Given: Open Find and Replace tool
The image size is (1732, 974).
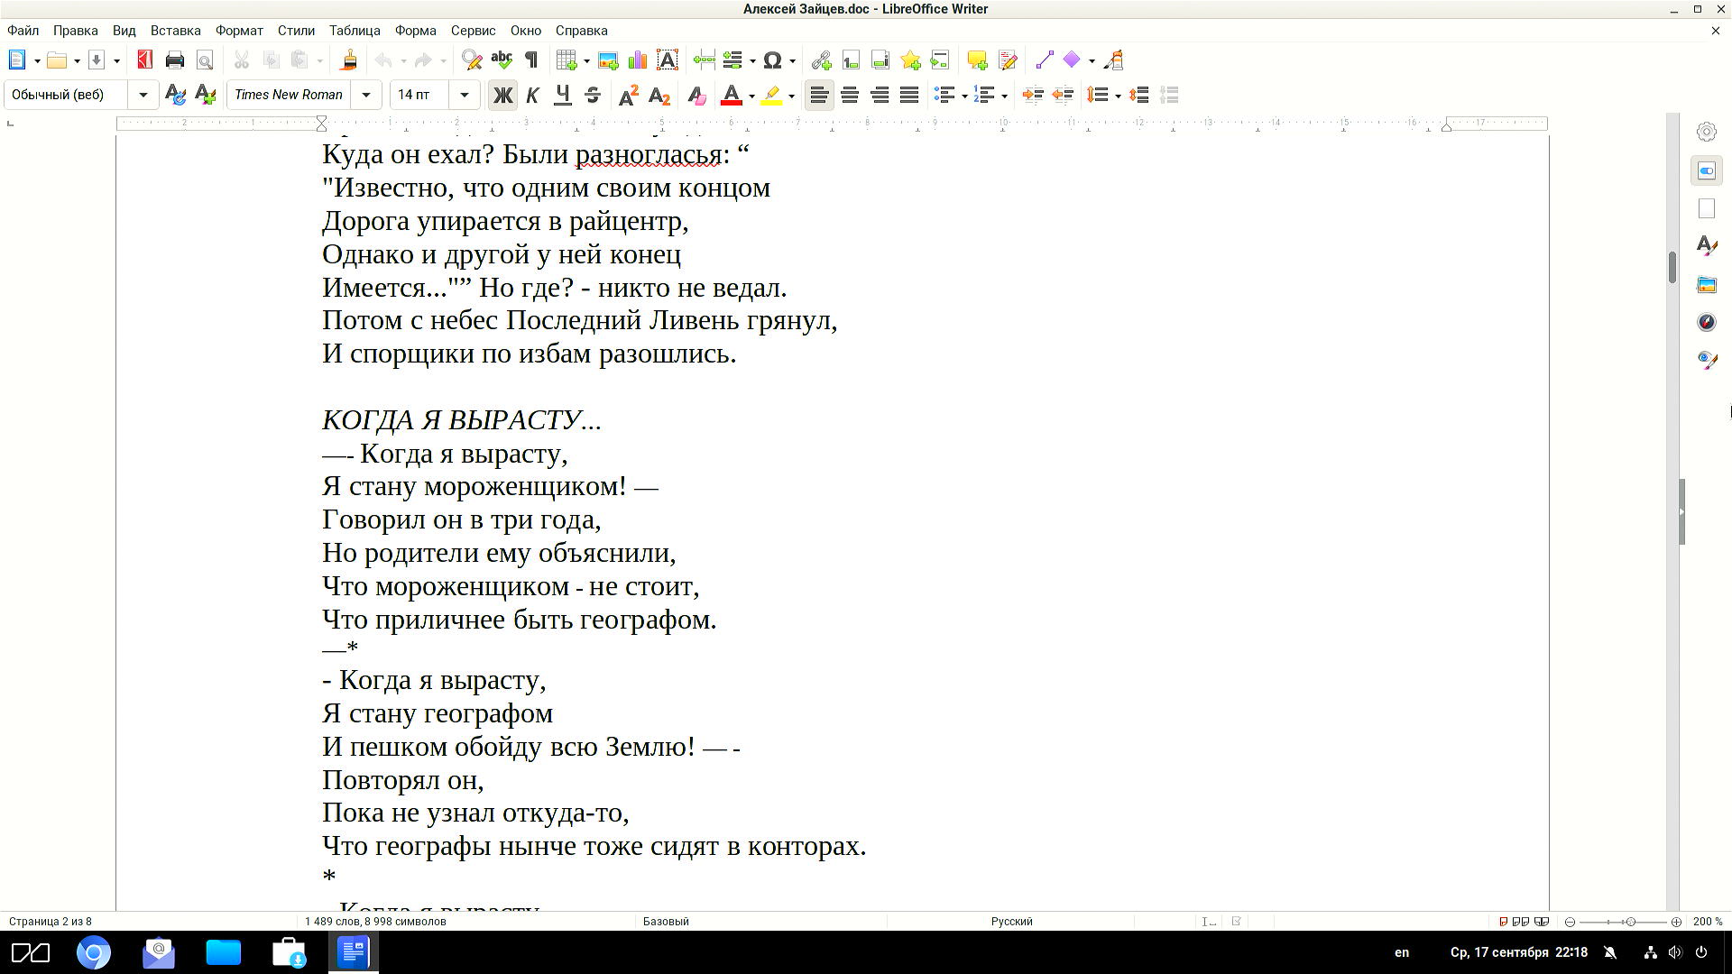Looking at the screenshot, I should (471, 60).
